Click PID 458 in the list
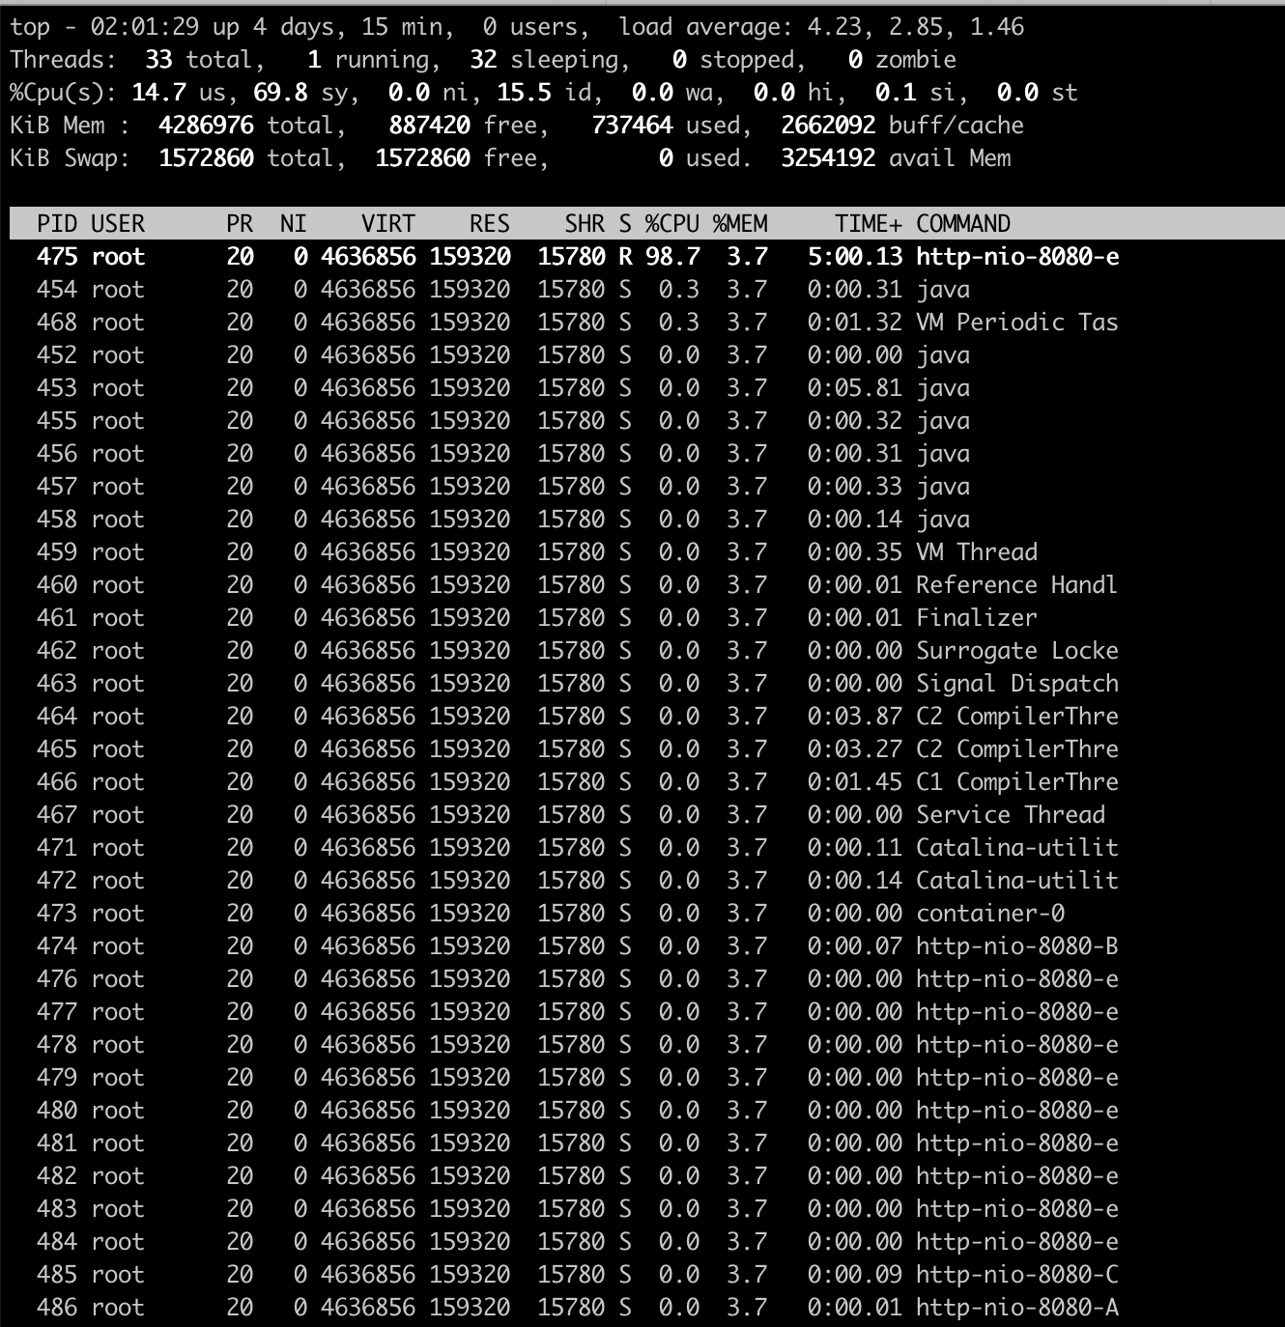The image size is (1285, 1327). coord(57,520)
